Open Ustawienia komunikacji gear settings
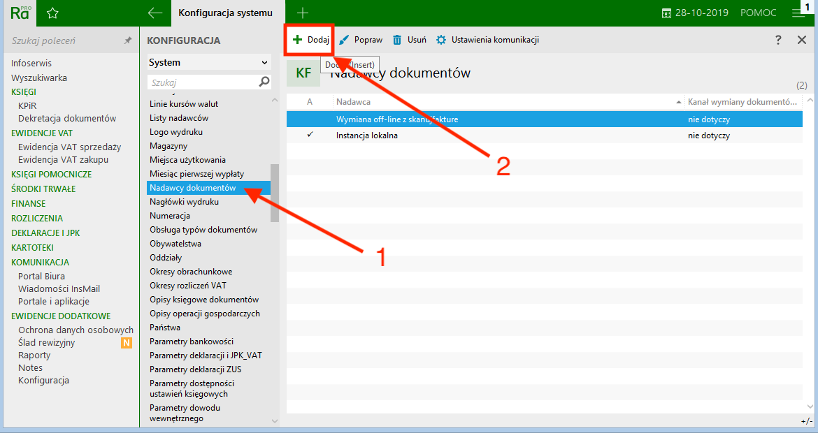 (487, 40)
